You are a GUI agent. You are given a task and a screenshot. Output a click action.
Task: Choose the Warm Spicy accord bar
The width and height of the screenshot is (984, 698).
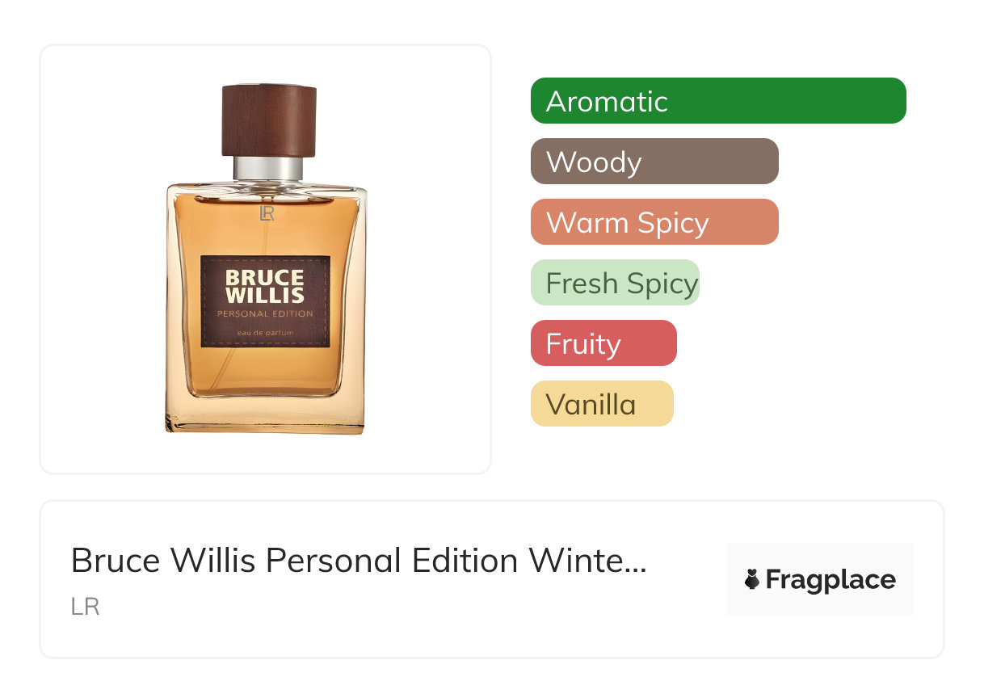click(654, 222)
